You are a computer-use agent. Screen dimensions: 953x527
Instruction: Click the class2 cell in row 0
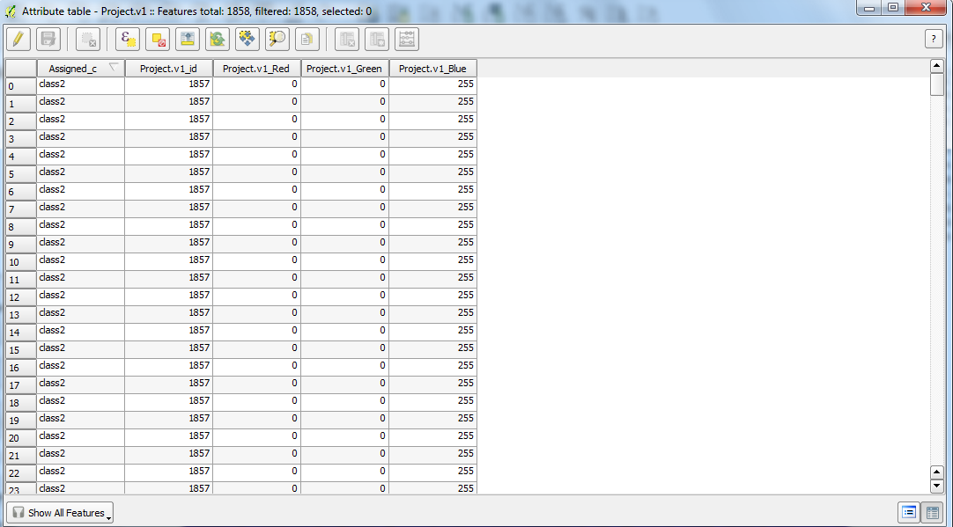point(81,86)
